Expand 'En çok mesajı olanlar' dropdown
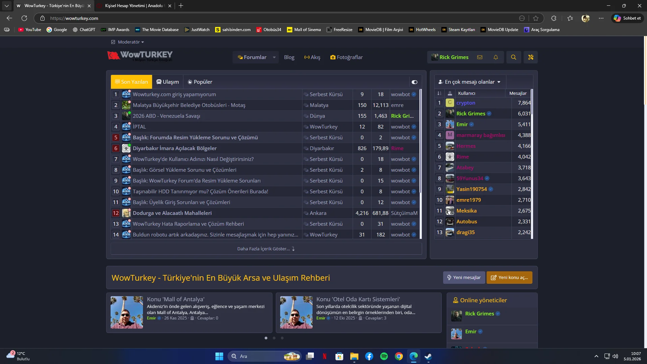 (x=469, y=82)
